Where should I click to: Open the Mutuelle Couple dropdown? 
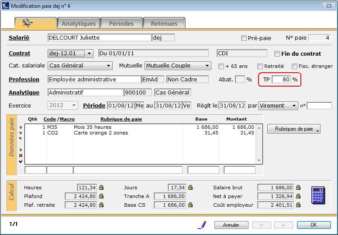click(x=178, y=66)
